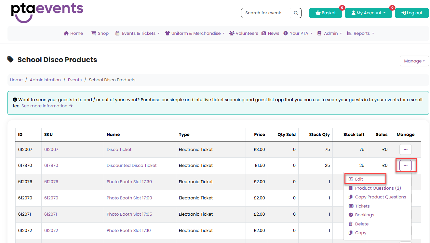The width and height of the screenshot is (430, 243).
Task: Open Photo Booth Slot 17:10 product
Action: point(129,230)
